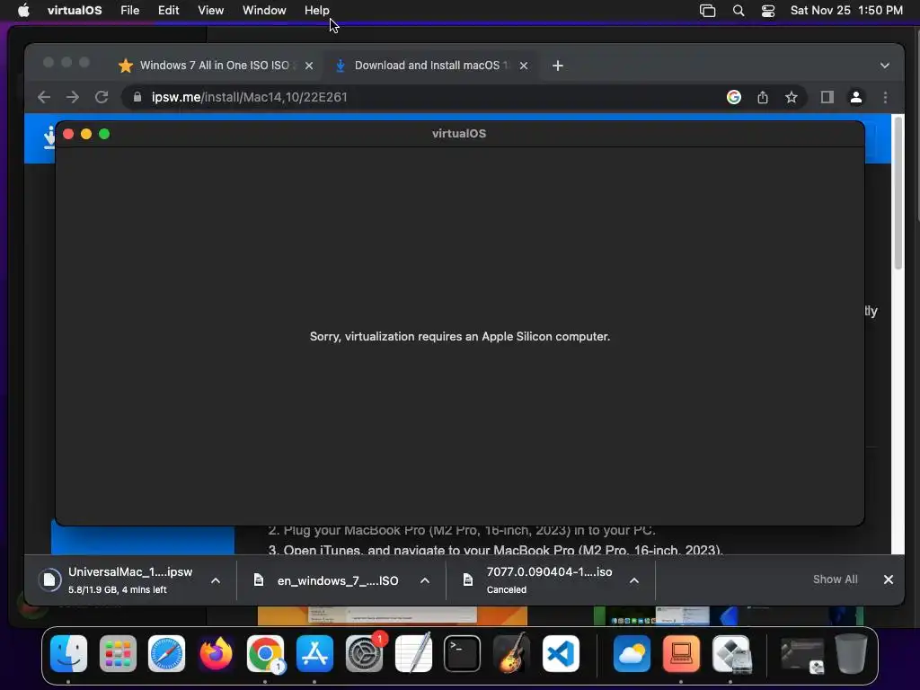
Task: Open the Edit menu
Action: point(168,10)
